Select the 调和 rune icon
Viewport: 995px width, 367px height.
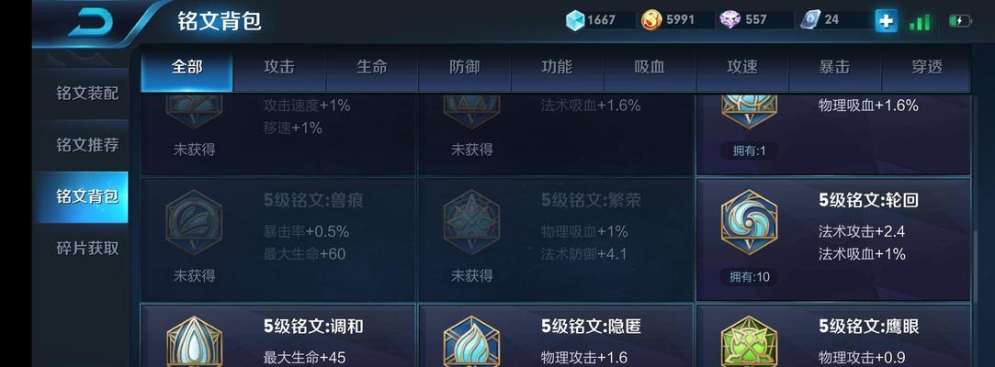click(x=194, y=342)
